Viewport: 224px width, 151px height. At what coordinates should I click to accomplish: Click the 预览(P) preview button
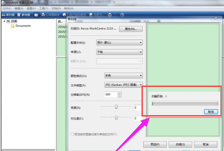tap(155, 144)
